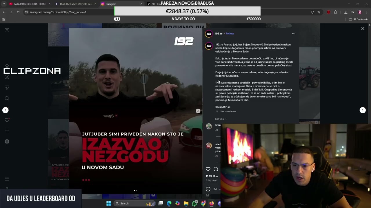Open Windows Start button

(109, 203)
